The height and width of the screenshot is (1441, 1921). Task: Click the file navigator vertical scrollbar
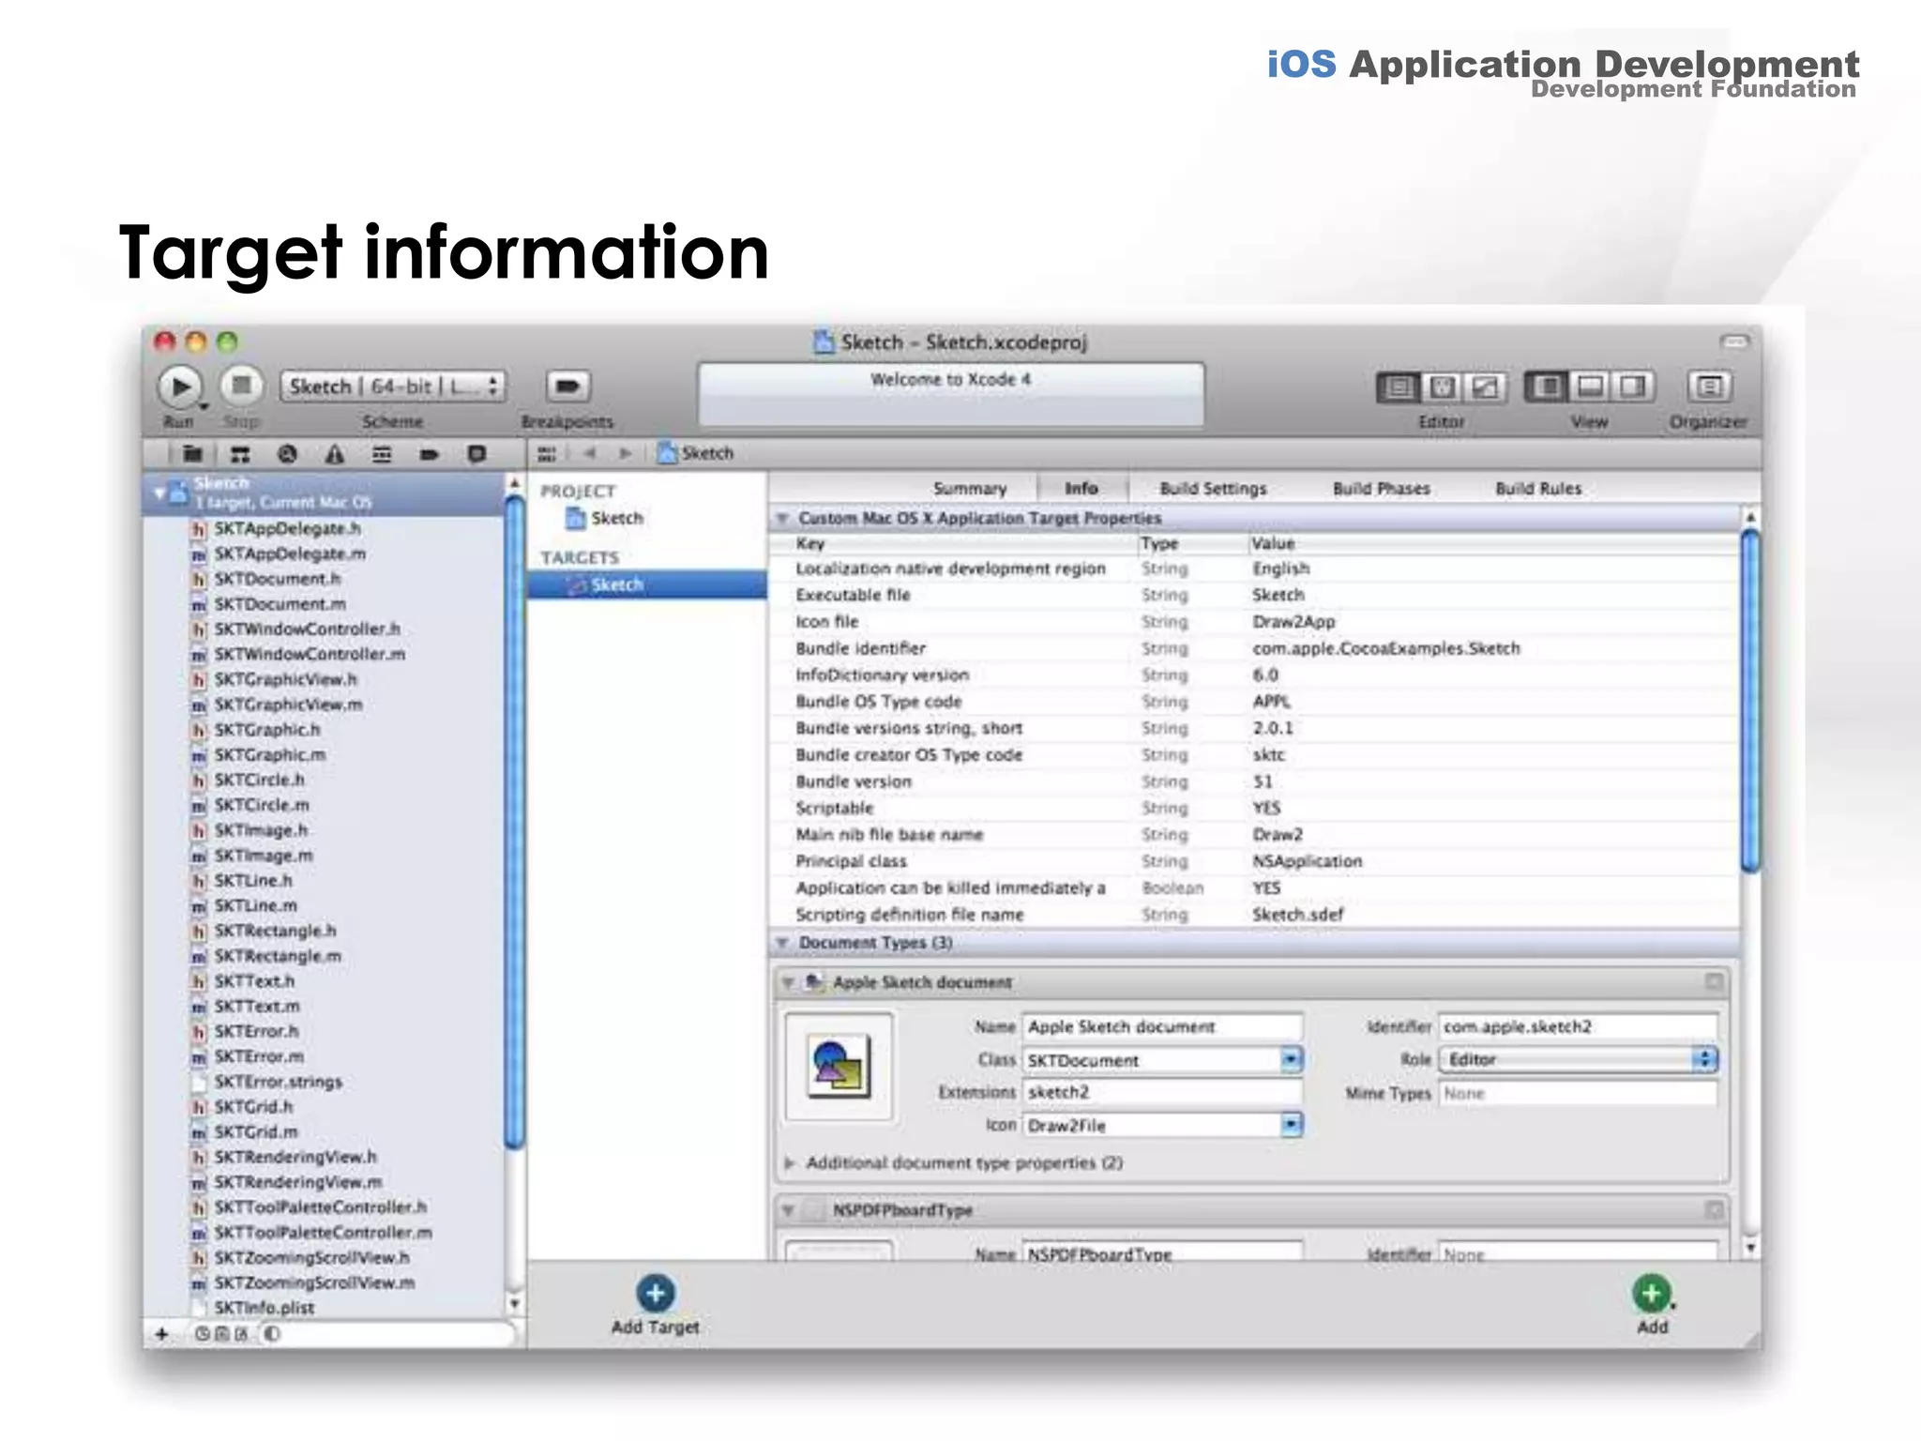coord(513,821)
